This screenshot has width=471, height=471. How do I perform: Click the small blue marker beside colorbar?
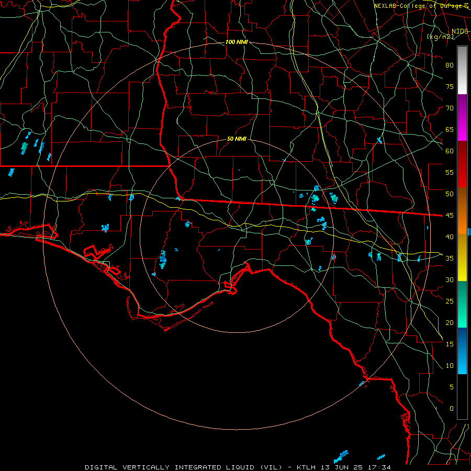click(x=469, y=231)
